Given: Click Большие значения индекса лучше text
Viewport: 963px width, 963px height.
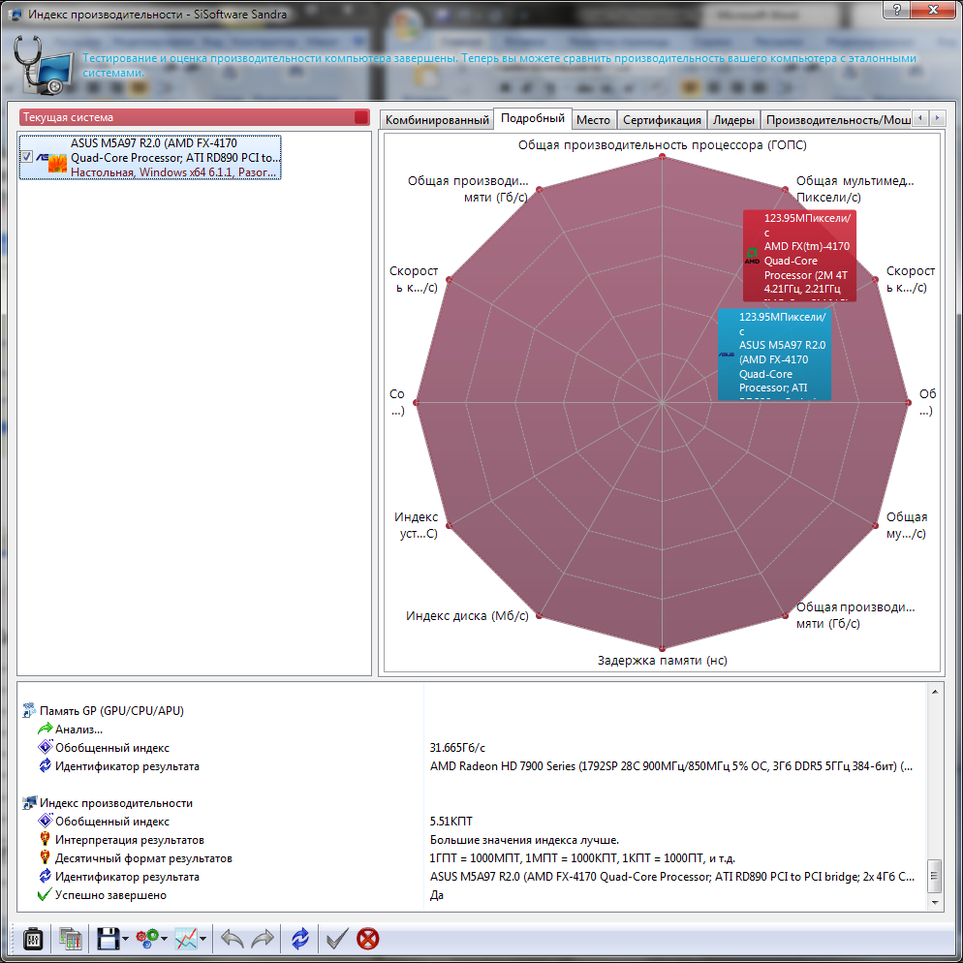Looking at the screenshot, I should coord(524,840).
